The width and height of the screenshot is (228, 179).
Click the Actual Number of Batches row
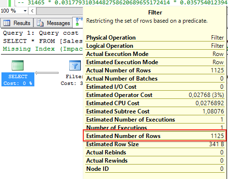(155, 79)
